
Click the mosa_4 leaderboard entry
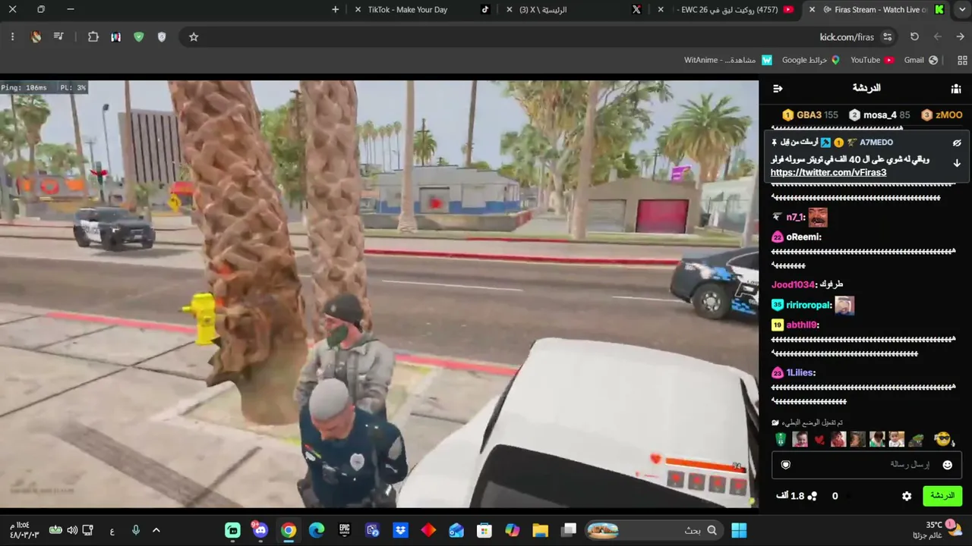879,115
